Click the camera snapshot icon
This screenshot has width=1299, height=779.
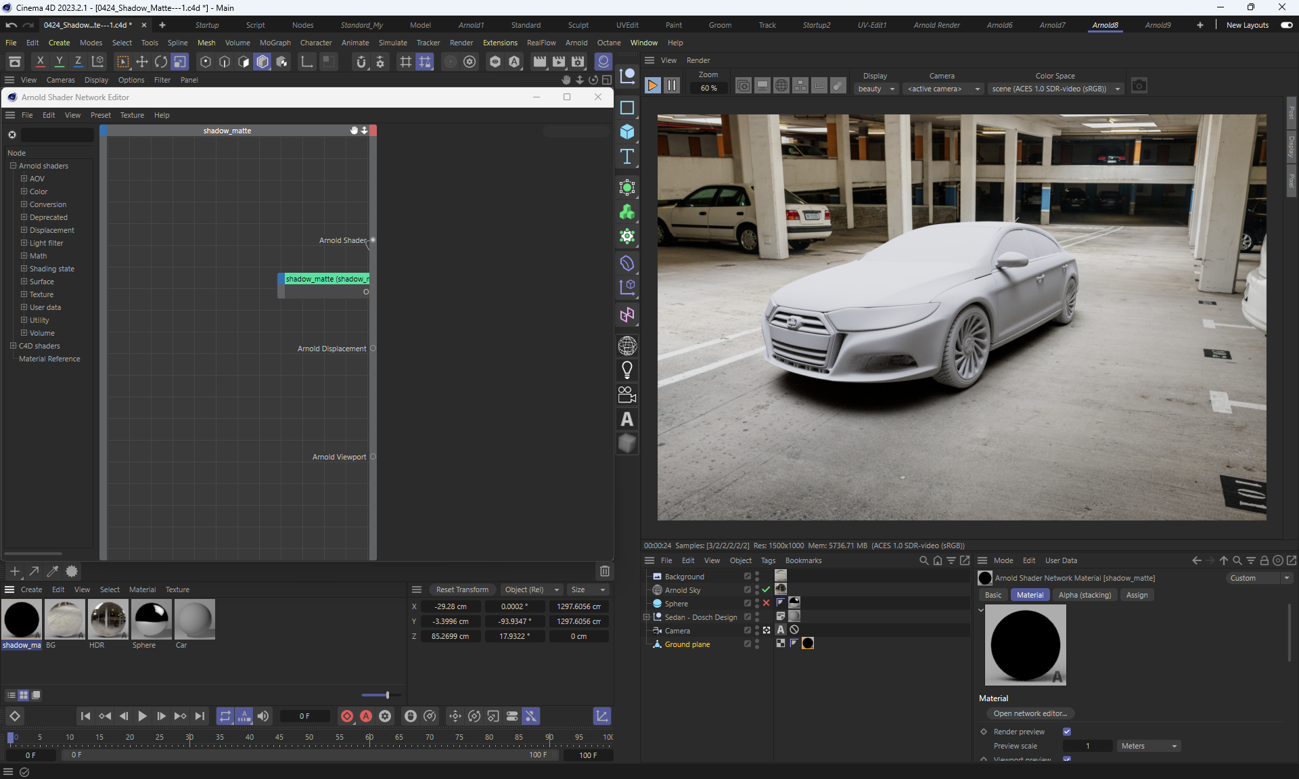[x=1139, y=86]
